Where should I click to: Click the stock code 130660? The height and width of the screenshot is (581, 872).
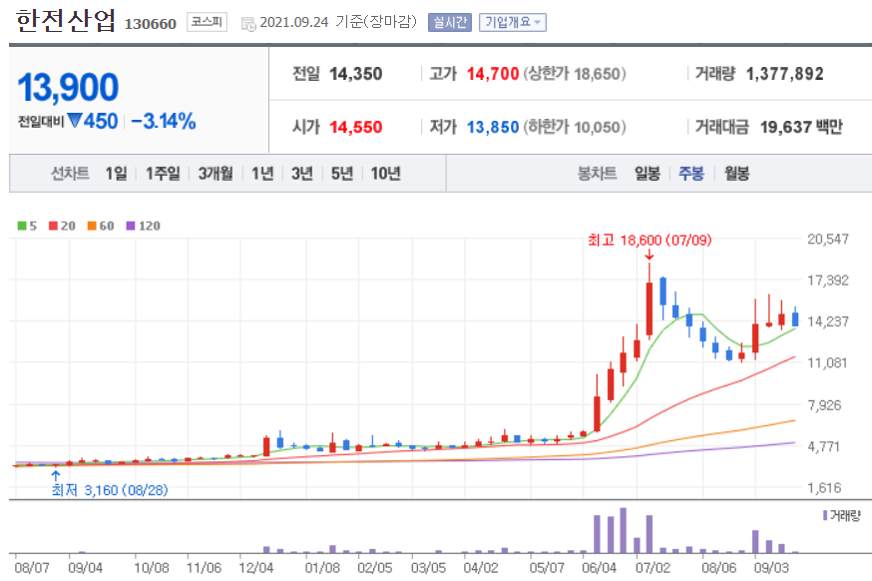click(x=150, y=24)
